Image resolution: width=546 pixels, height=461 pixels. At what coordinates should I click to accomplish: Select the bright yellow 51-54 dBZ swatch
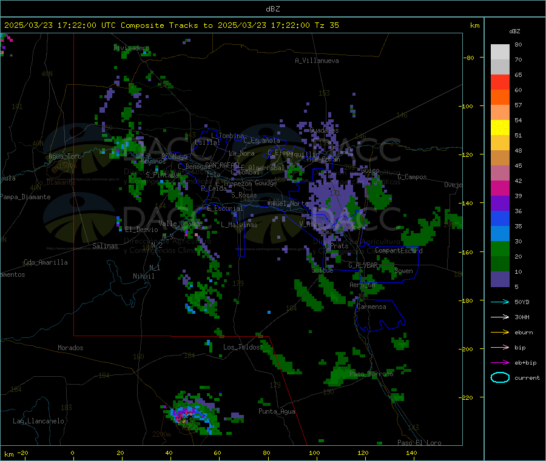point(500,128)
